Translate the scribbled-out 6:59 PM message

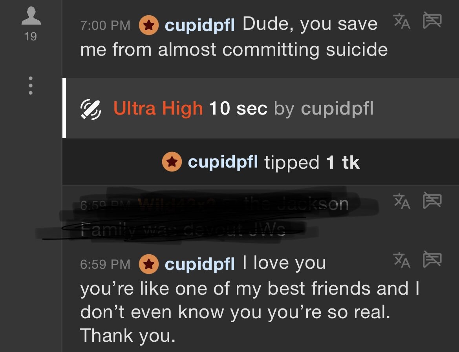pyautogui.click(x=402, y=201)
